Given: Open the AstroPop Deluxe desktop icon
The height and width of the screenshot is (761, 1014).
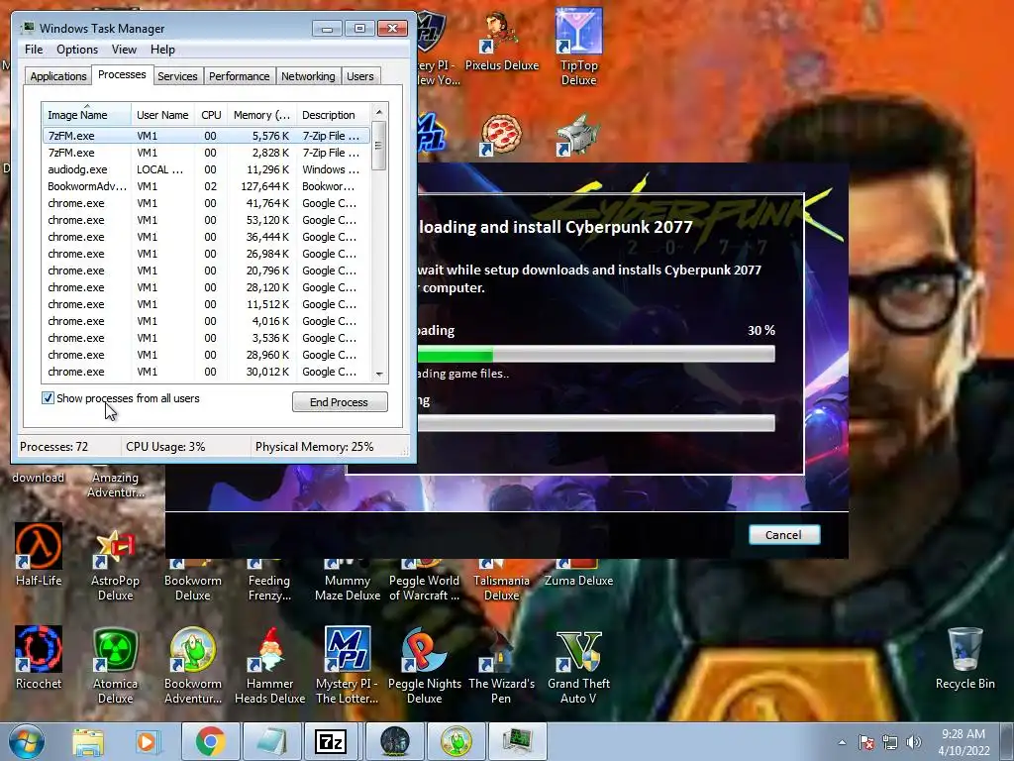Looking at the screenshot, I should click(x=115, y=563).
